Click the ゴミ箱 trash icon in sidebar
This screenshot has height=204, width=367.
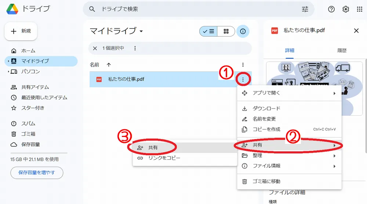(14, 134)
